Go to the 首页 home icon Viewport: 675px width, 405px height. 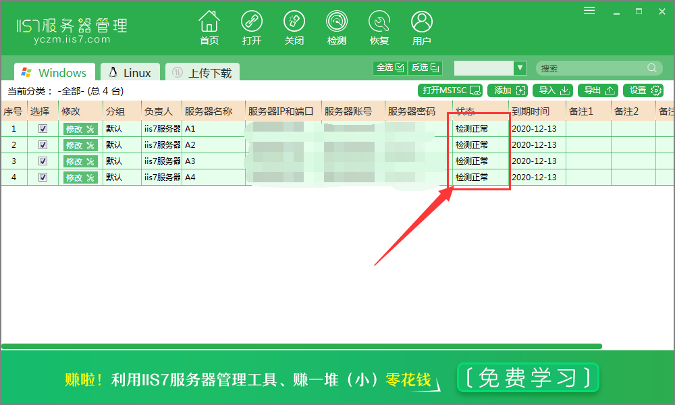tap(209, 28)
